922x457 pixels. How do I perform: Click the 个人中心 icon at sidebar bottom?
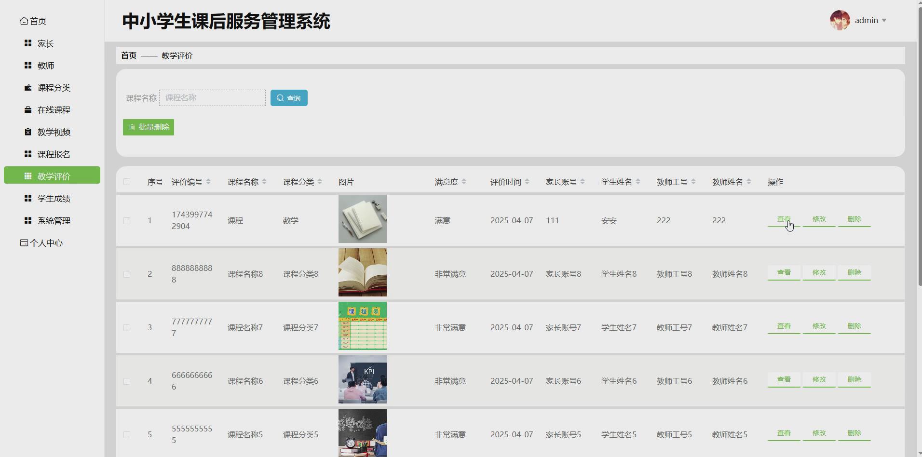(23, 242)
